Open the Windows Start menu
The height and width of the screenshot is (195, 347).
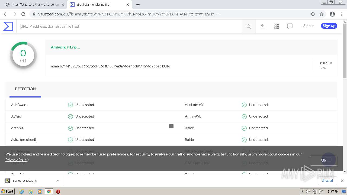(x=7, y=191)
